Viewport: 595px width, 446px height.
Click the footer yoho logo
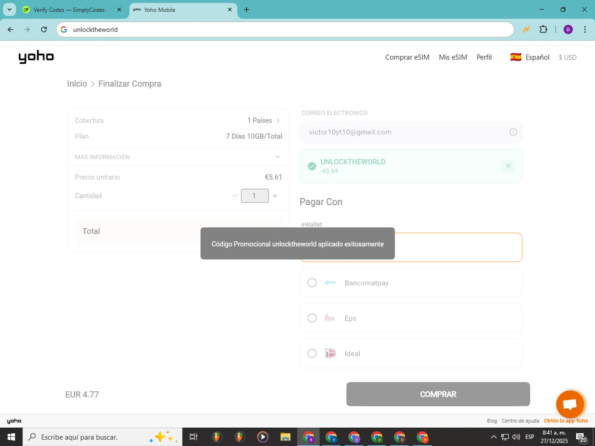pyautogui.click(x=14, y=421)
